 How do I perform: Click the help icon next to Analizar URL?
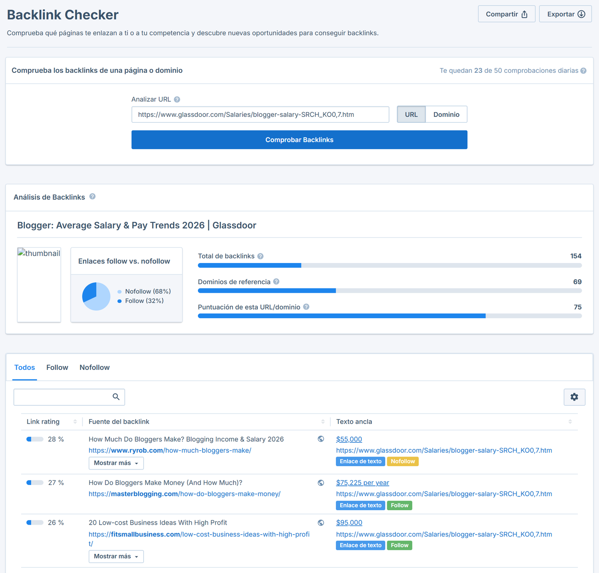[x=177, y=100]
